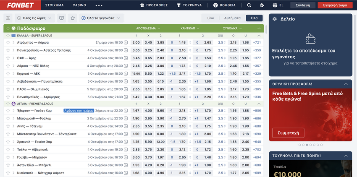
Task: Open site settings via the header gear icon
Action: click(x=262, y=5)
